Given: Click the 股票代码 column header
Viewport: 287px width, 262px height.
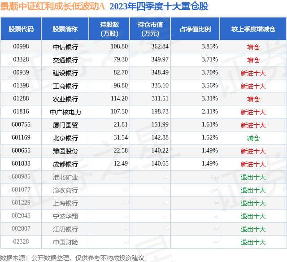Looking at the screenshot, I should (x=21, y=29).
